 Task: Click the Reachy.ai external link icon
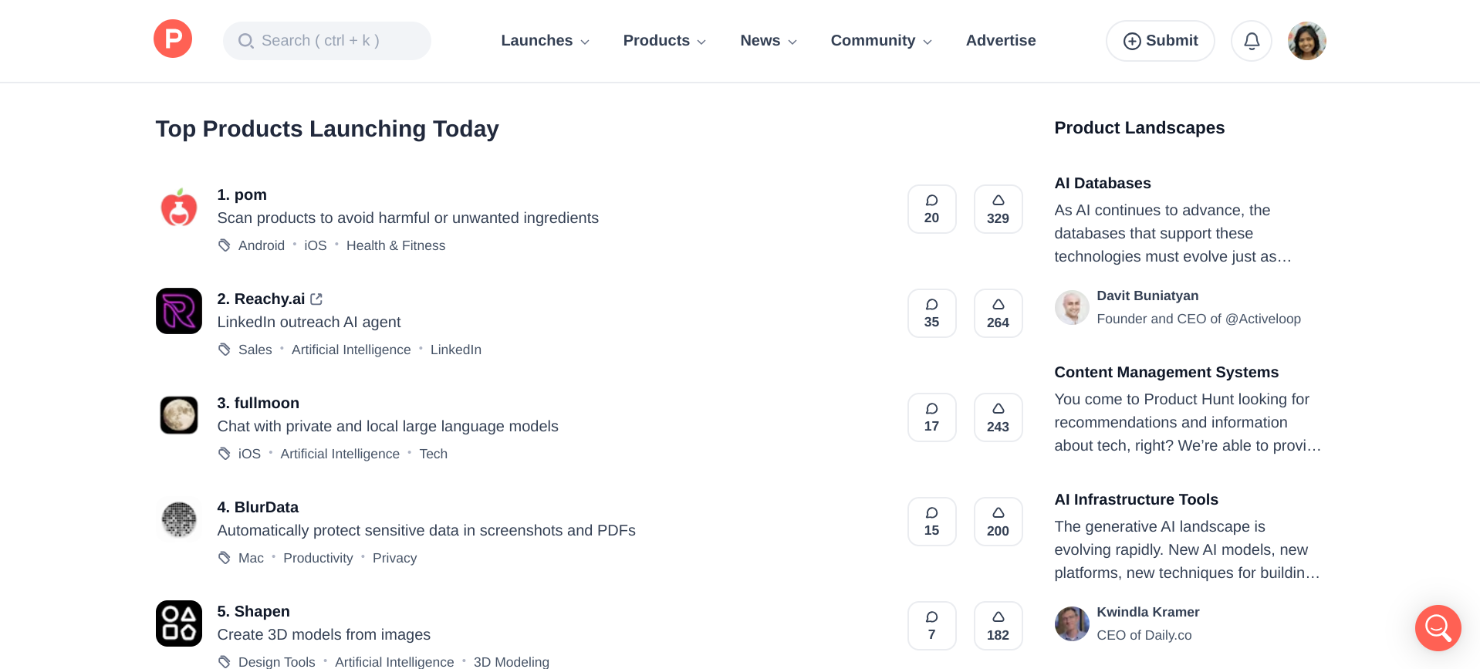(316, 299)
